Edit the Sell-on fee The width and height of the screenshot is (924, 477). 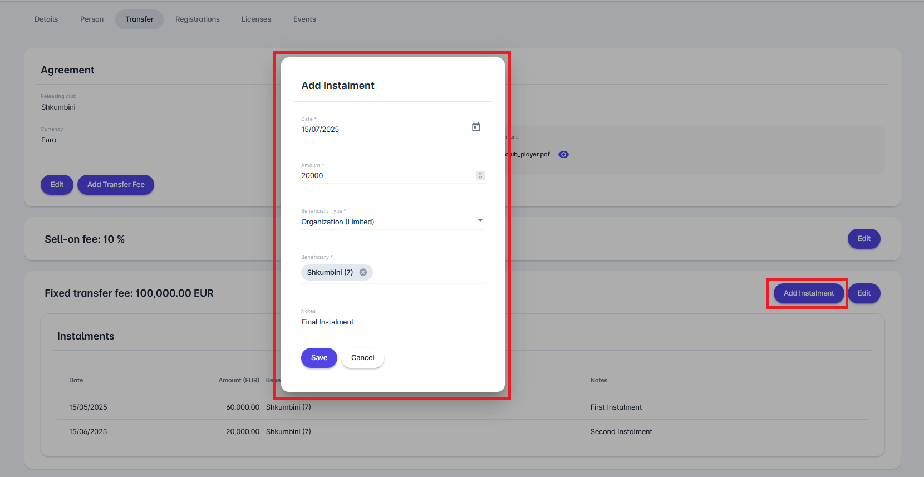(863, 239)
